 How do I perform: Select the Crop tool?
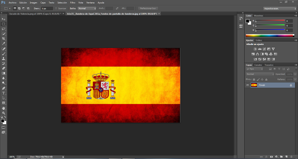[4, 39]
